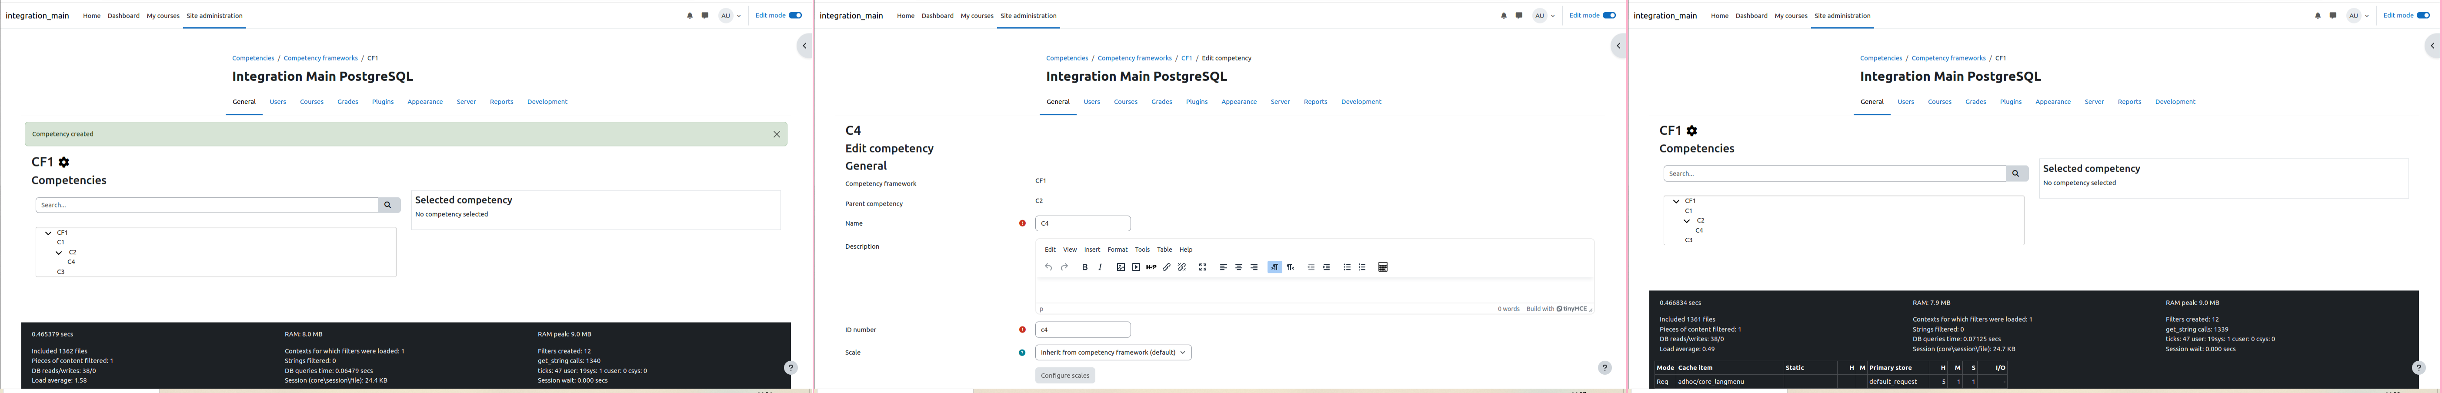Follow Competencies breadcrumb in right window
This screenshot has width=2442, height=393.
(1881, 58)
